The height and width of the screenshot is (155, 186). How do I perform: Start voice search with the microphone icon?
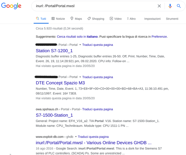(170, 6)
